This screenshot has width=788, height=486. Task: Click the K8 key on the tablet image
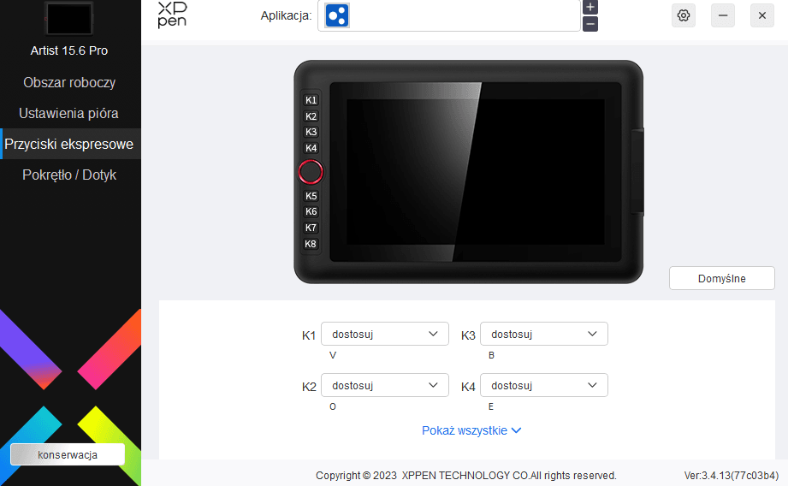click(311, 244)
